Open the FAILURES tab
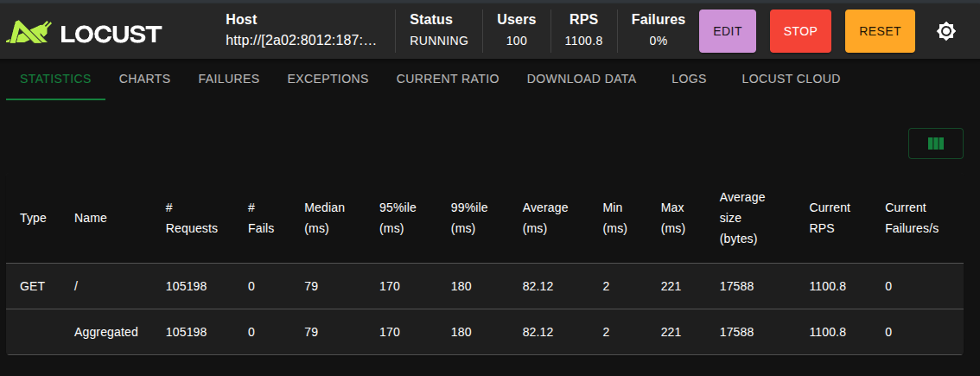The height and width of the screenshot is (376, 980). 229,79
